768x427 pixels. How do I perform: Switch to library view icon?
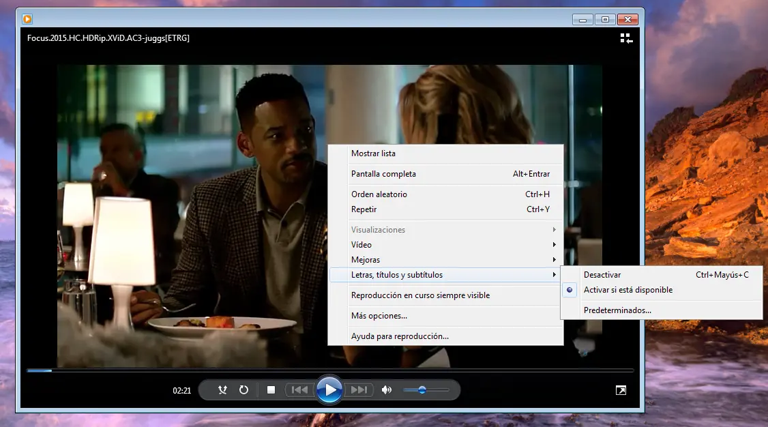click(626, 38)
